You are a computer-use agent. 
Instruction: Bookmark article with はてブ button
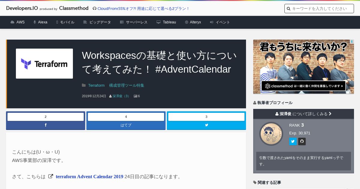click(x=126, y=121)
